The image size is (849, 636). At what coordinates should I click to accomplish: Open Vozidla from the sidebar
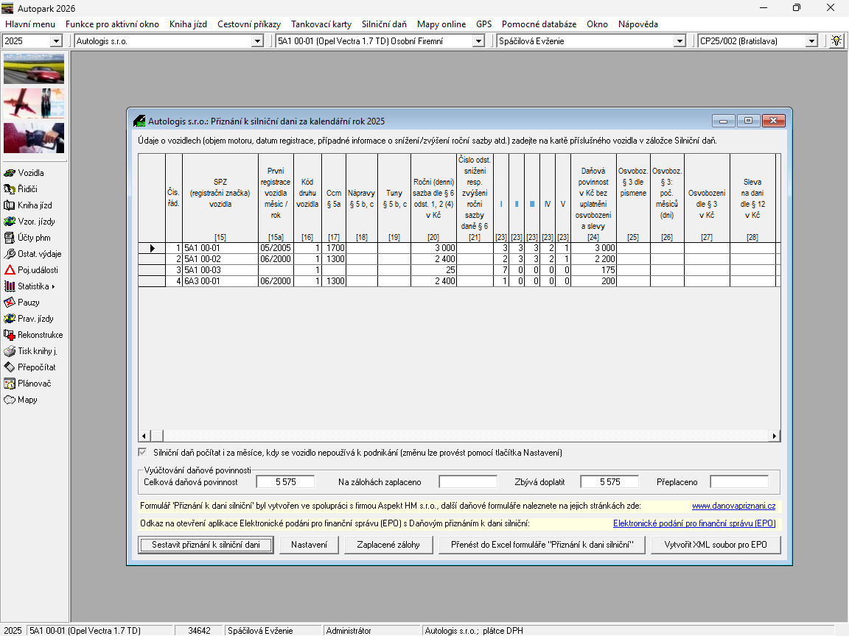(x=10, y=173)
